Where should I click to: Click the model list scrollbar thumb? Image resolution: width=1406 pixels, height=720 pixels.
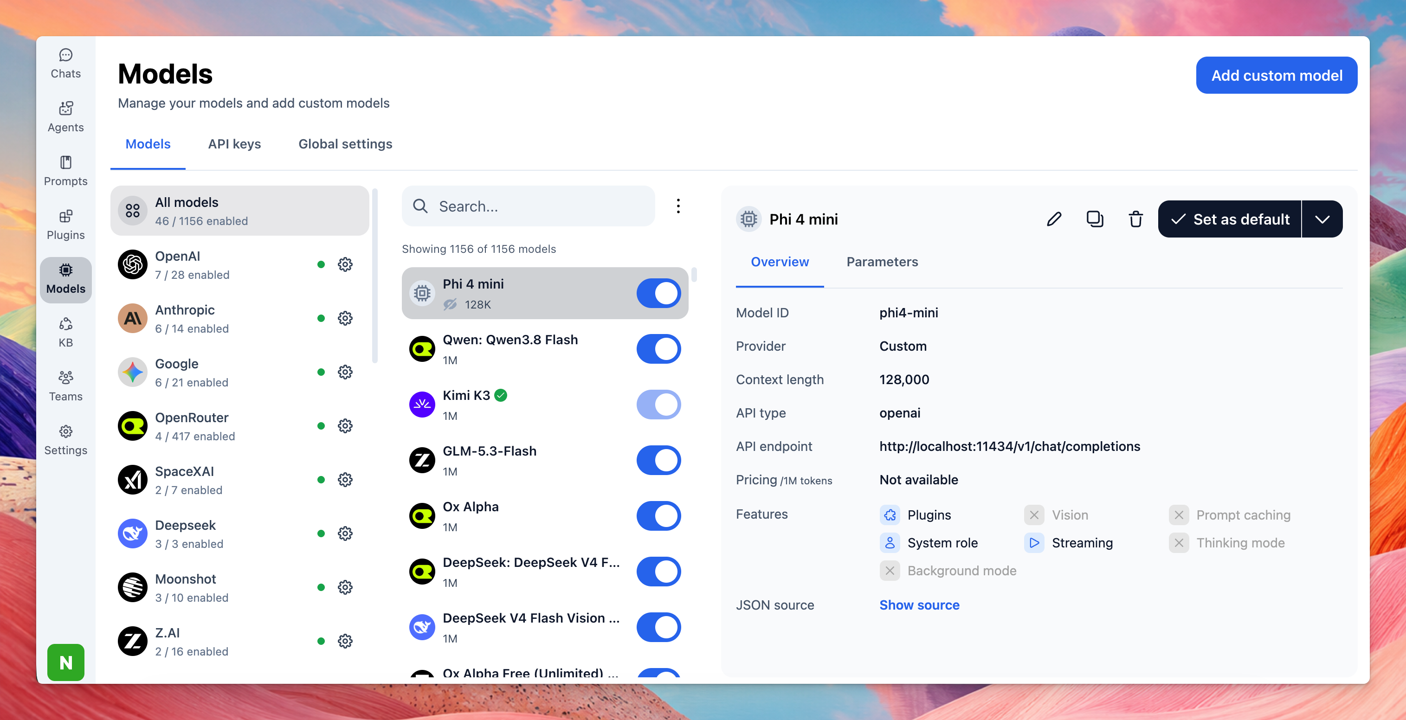pyautogui.click(x=694, y=274)
